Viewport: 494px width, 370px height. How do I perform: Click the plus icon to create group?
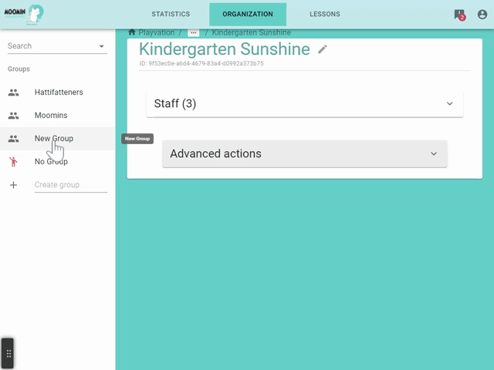pos(13,185)
